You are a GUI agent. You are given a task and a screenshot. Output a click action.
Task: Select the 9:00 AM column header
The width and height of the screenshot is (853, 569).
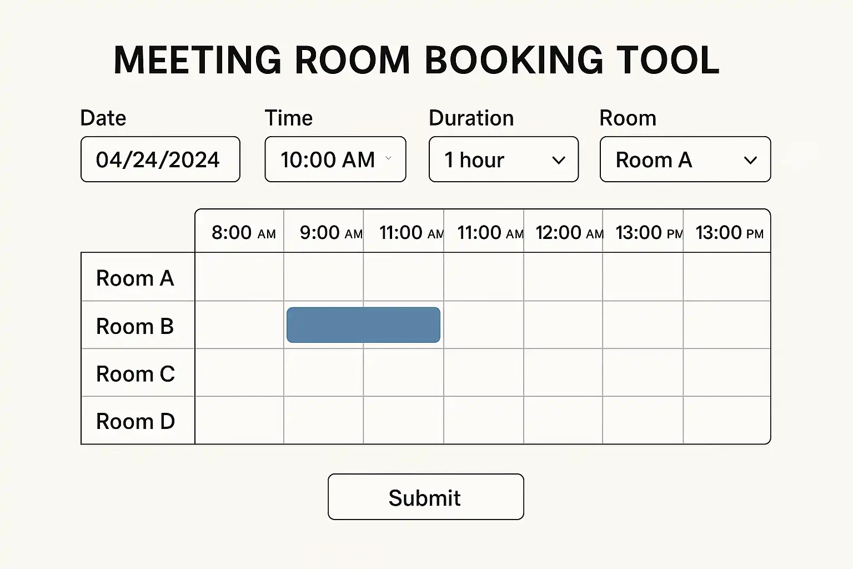(330, 232)
